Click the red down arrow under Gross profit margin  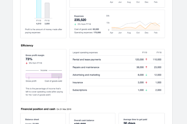(x=26, y=63)
